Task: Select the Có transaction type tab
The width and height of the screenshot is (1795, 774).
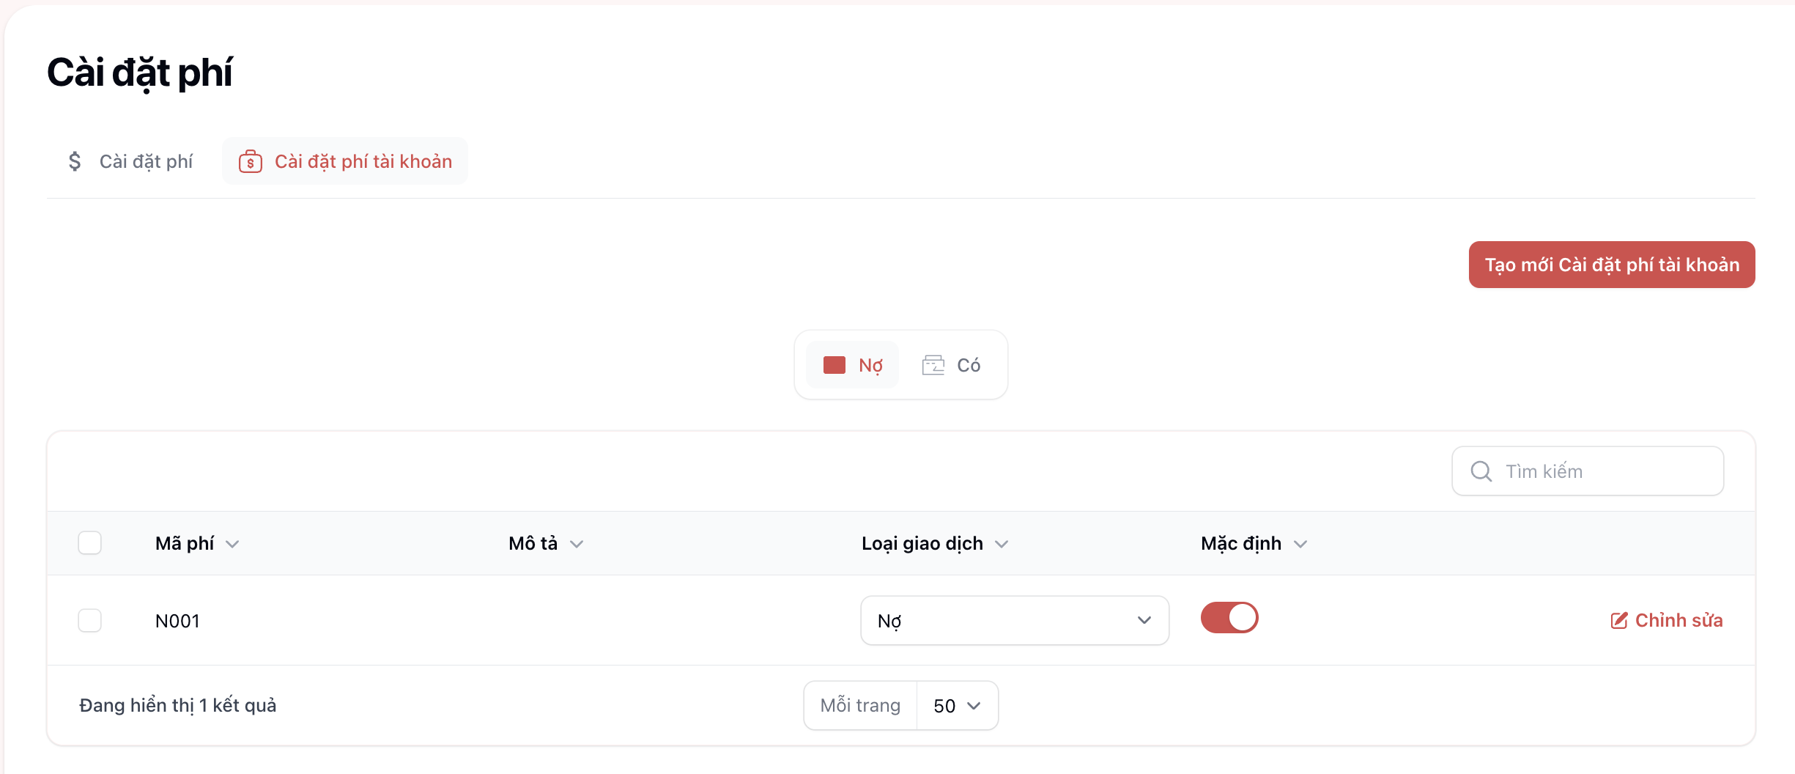Action: [x=952, y=365]
